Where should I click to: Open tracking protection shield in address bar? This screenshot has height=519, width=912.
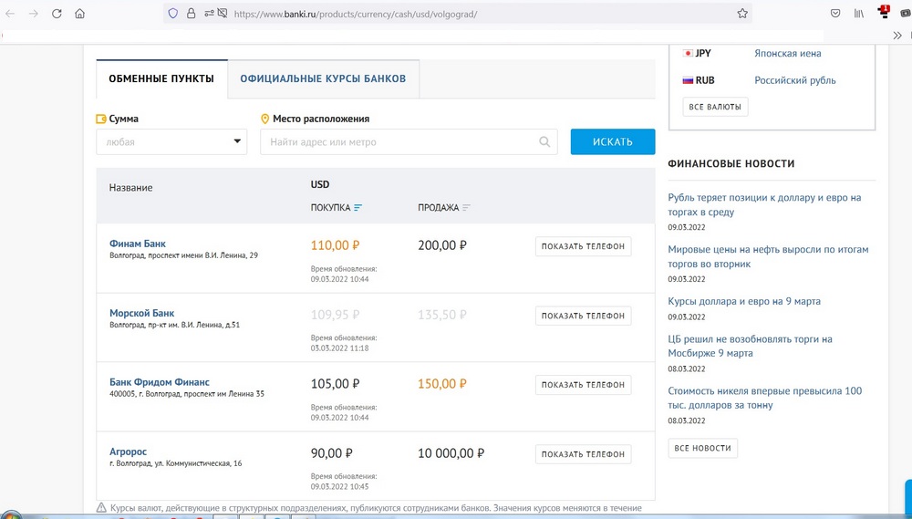(x=173, y=14)
